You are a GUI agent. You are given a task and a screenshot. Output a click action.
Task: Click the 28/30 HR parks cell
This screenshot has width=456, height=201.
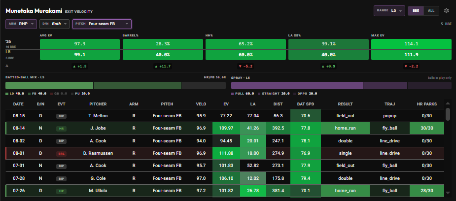tap(426, 191)
